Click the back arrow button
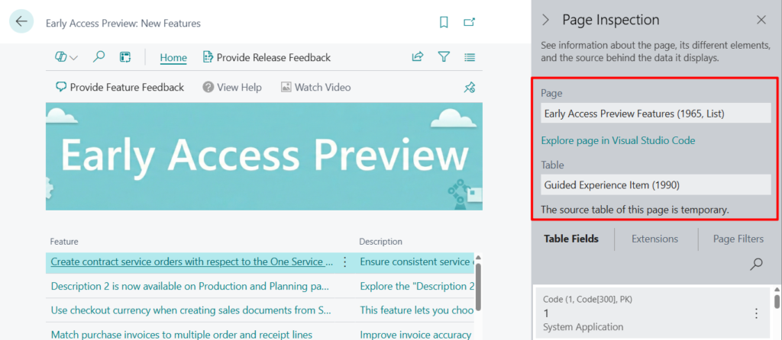The height and width of the screenshot is (340, 782). point(21,21)
